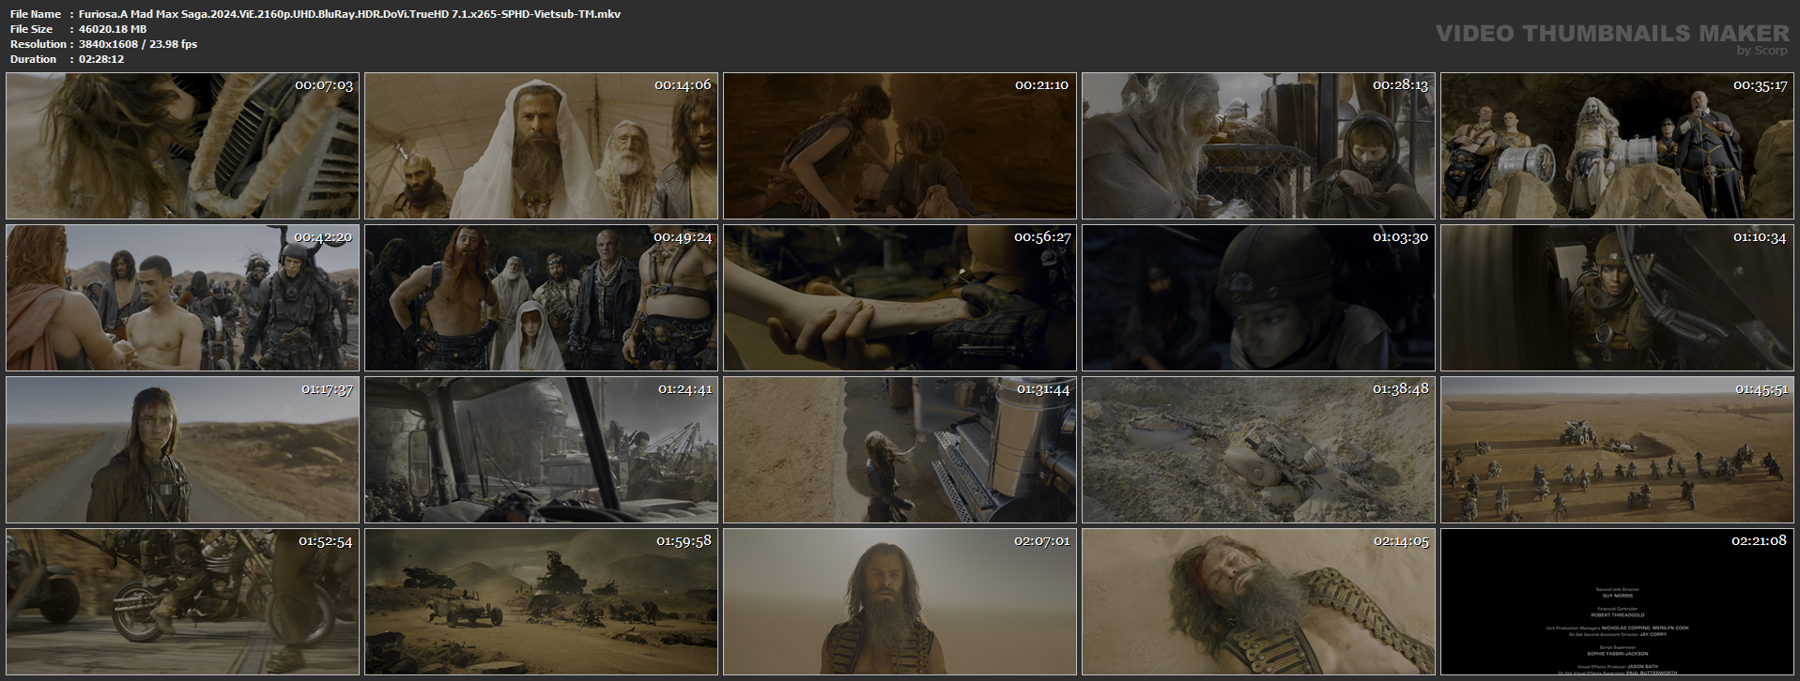Select the thumbnail at 00:35:17
Viewport: 1800px width, 681px height.
(1617, 146)
